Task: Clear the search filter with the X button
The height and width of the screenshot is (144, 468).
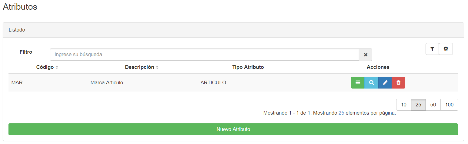Action: coord(366,55)
